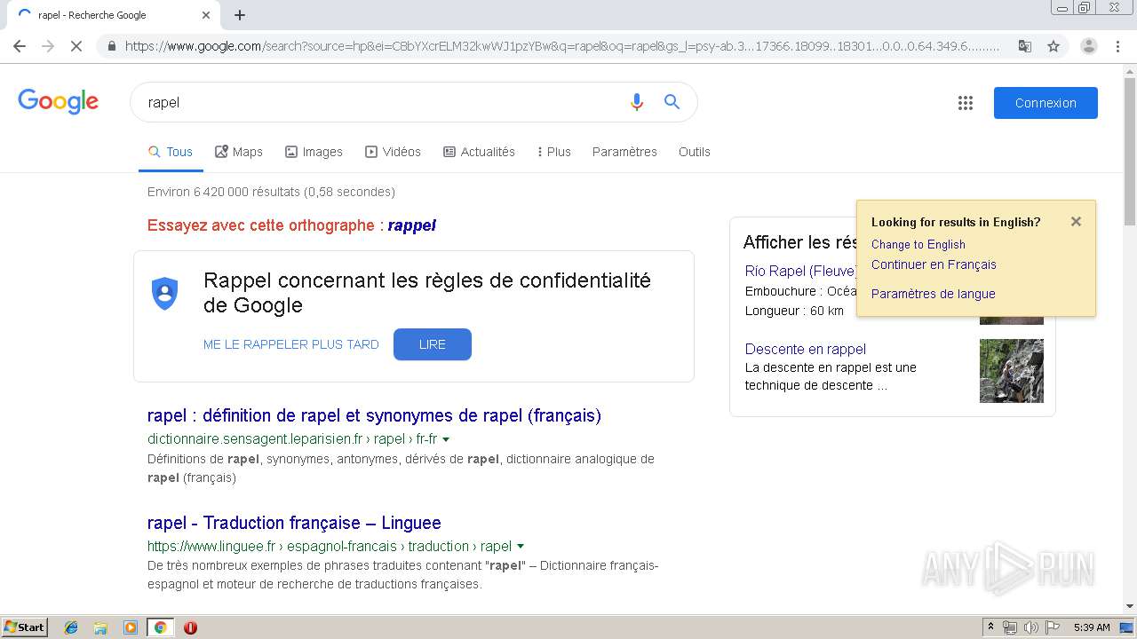Open Windows Explorer from the taskbar
1137x639 pixels.
[100, 627]
